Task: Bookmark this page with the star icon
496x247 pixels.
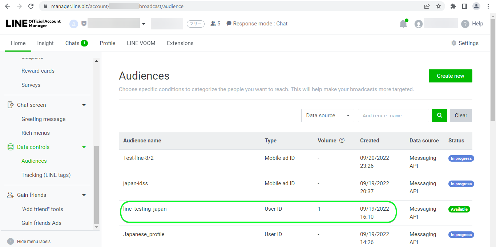Action: pyautogui.click(x=439, y=6)
